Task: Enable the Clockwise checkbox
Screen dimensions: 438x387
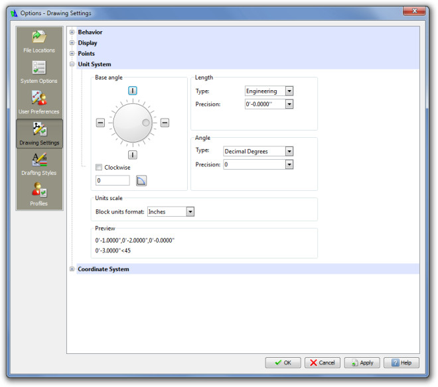Action: pyautogui.click(x=99, y=167)
